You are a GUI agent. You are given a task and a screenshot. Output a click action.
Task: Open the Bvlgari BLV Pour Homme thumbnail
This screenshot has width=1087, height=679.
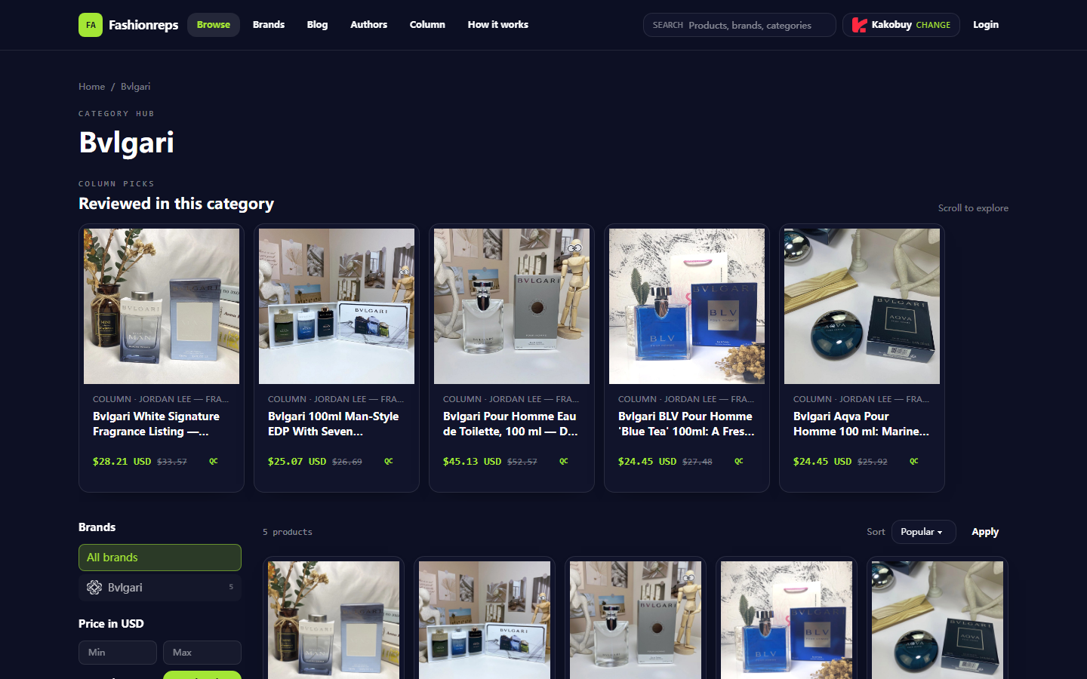[x=687, y=306]
